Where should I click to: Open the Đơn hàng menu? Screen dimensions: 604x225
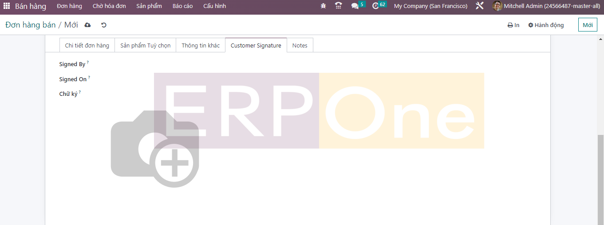coord(69,6)
